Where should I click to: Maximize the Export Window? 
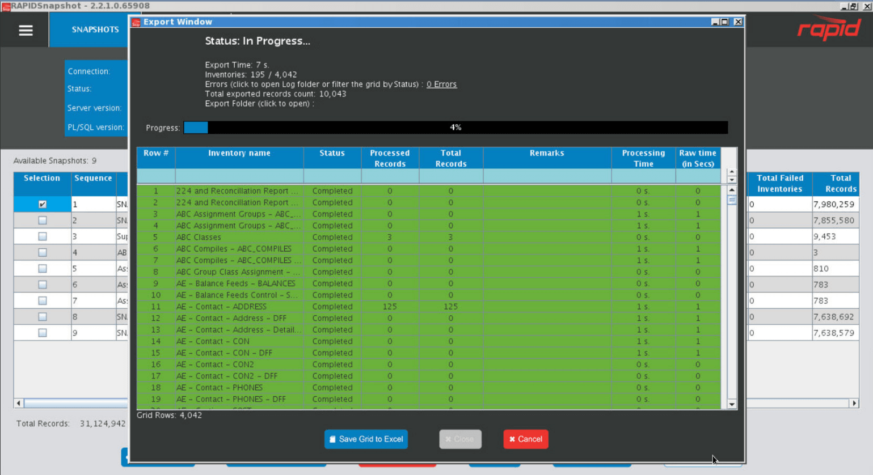(724, 22)
